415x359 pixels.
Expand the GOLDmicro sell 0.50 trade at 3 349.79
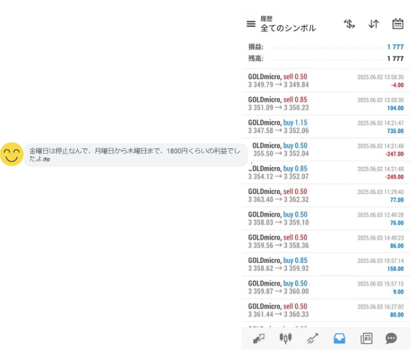326,81
